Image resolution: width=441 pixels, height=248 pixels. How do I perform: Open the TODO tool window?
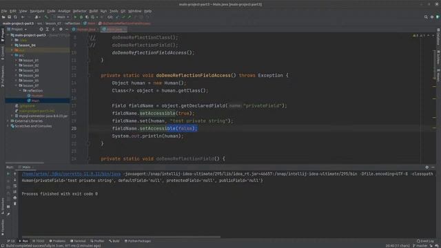point(39,241)
